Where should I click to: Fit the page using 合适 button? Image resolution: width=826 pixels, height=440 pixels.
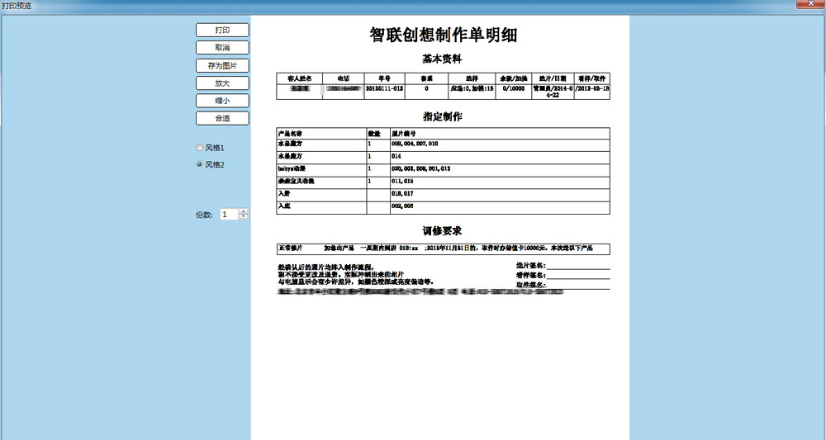(x=222, y=118)
